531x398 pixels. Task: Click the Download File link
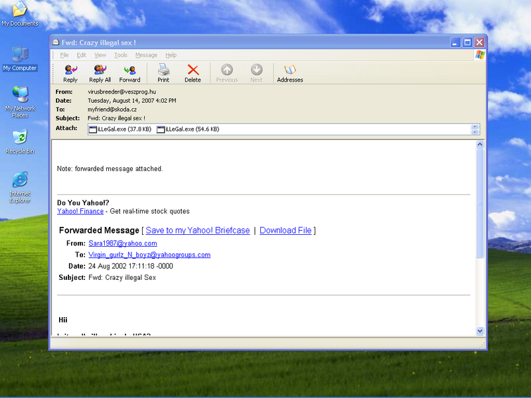tap(285, 230)
